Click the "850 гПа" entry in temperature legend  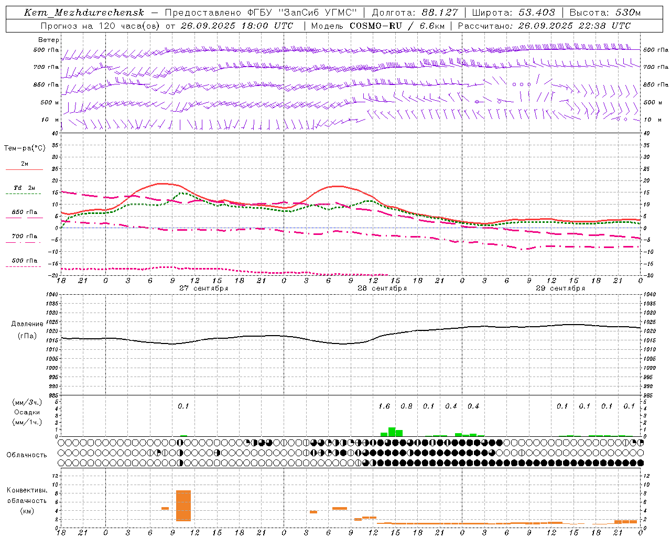click(24, 212)
